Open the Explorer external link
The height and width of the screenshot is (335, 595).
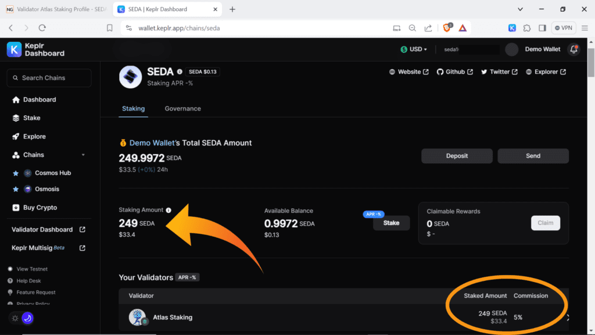coord(546,72)
